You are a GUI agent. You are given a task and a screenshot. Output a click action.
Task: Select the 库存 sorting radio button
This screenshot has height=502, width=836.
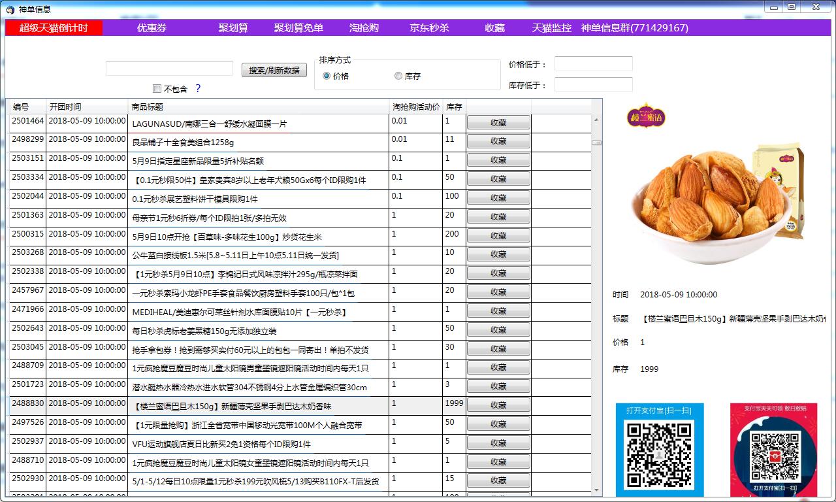click(398, 75)
